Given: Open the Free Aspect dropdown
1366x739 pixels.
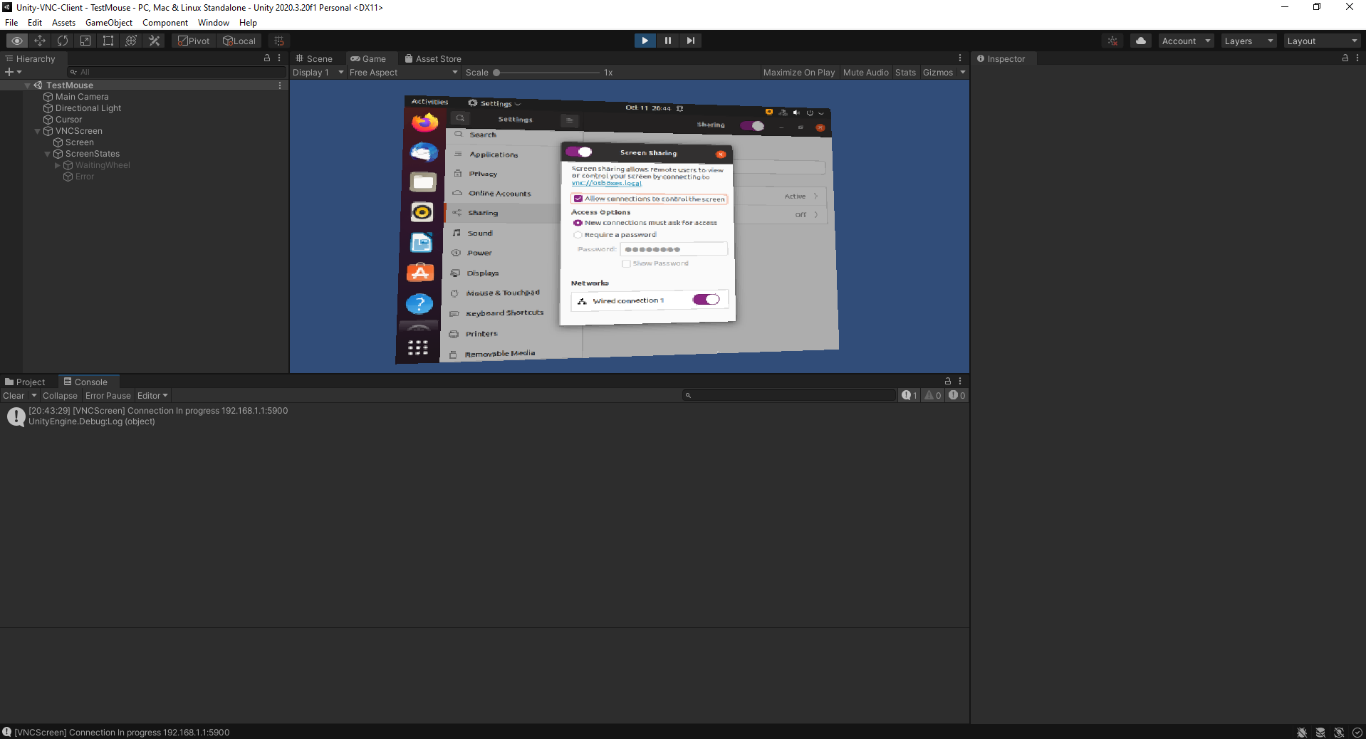Looking at the screenshot, I should 403,73.
